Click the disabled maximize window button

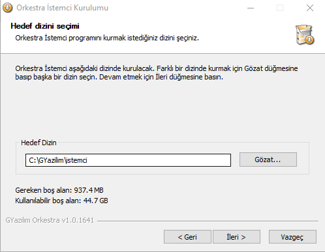pyautogui.click(x=280, y=8)
